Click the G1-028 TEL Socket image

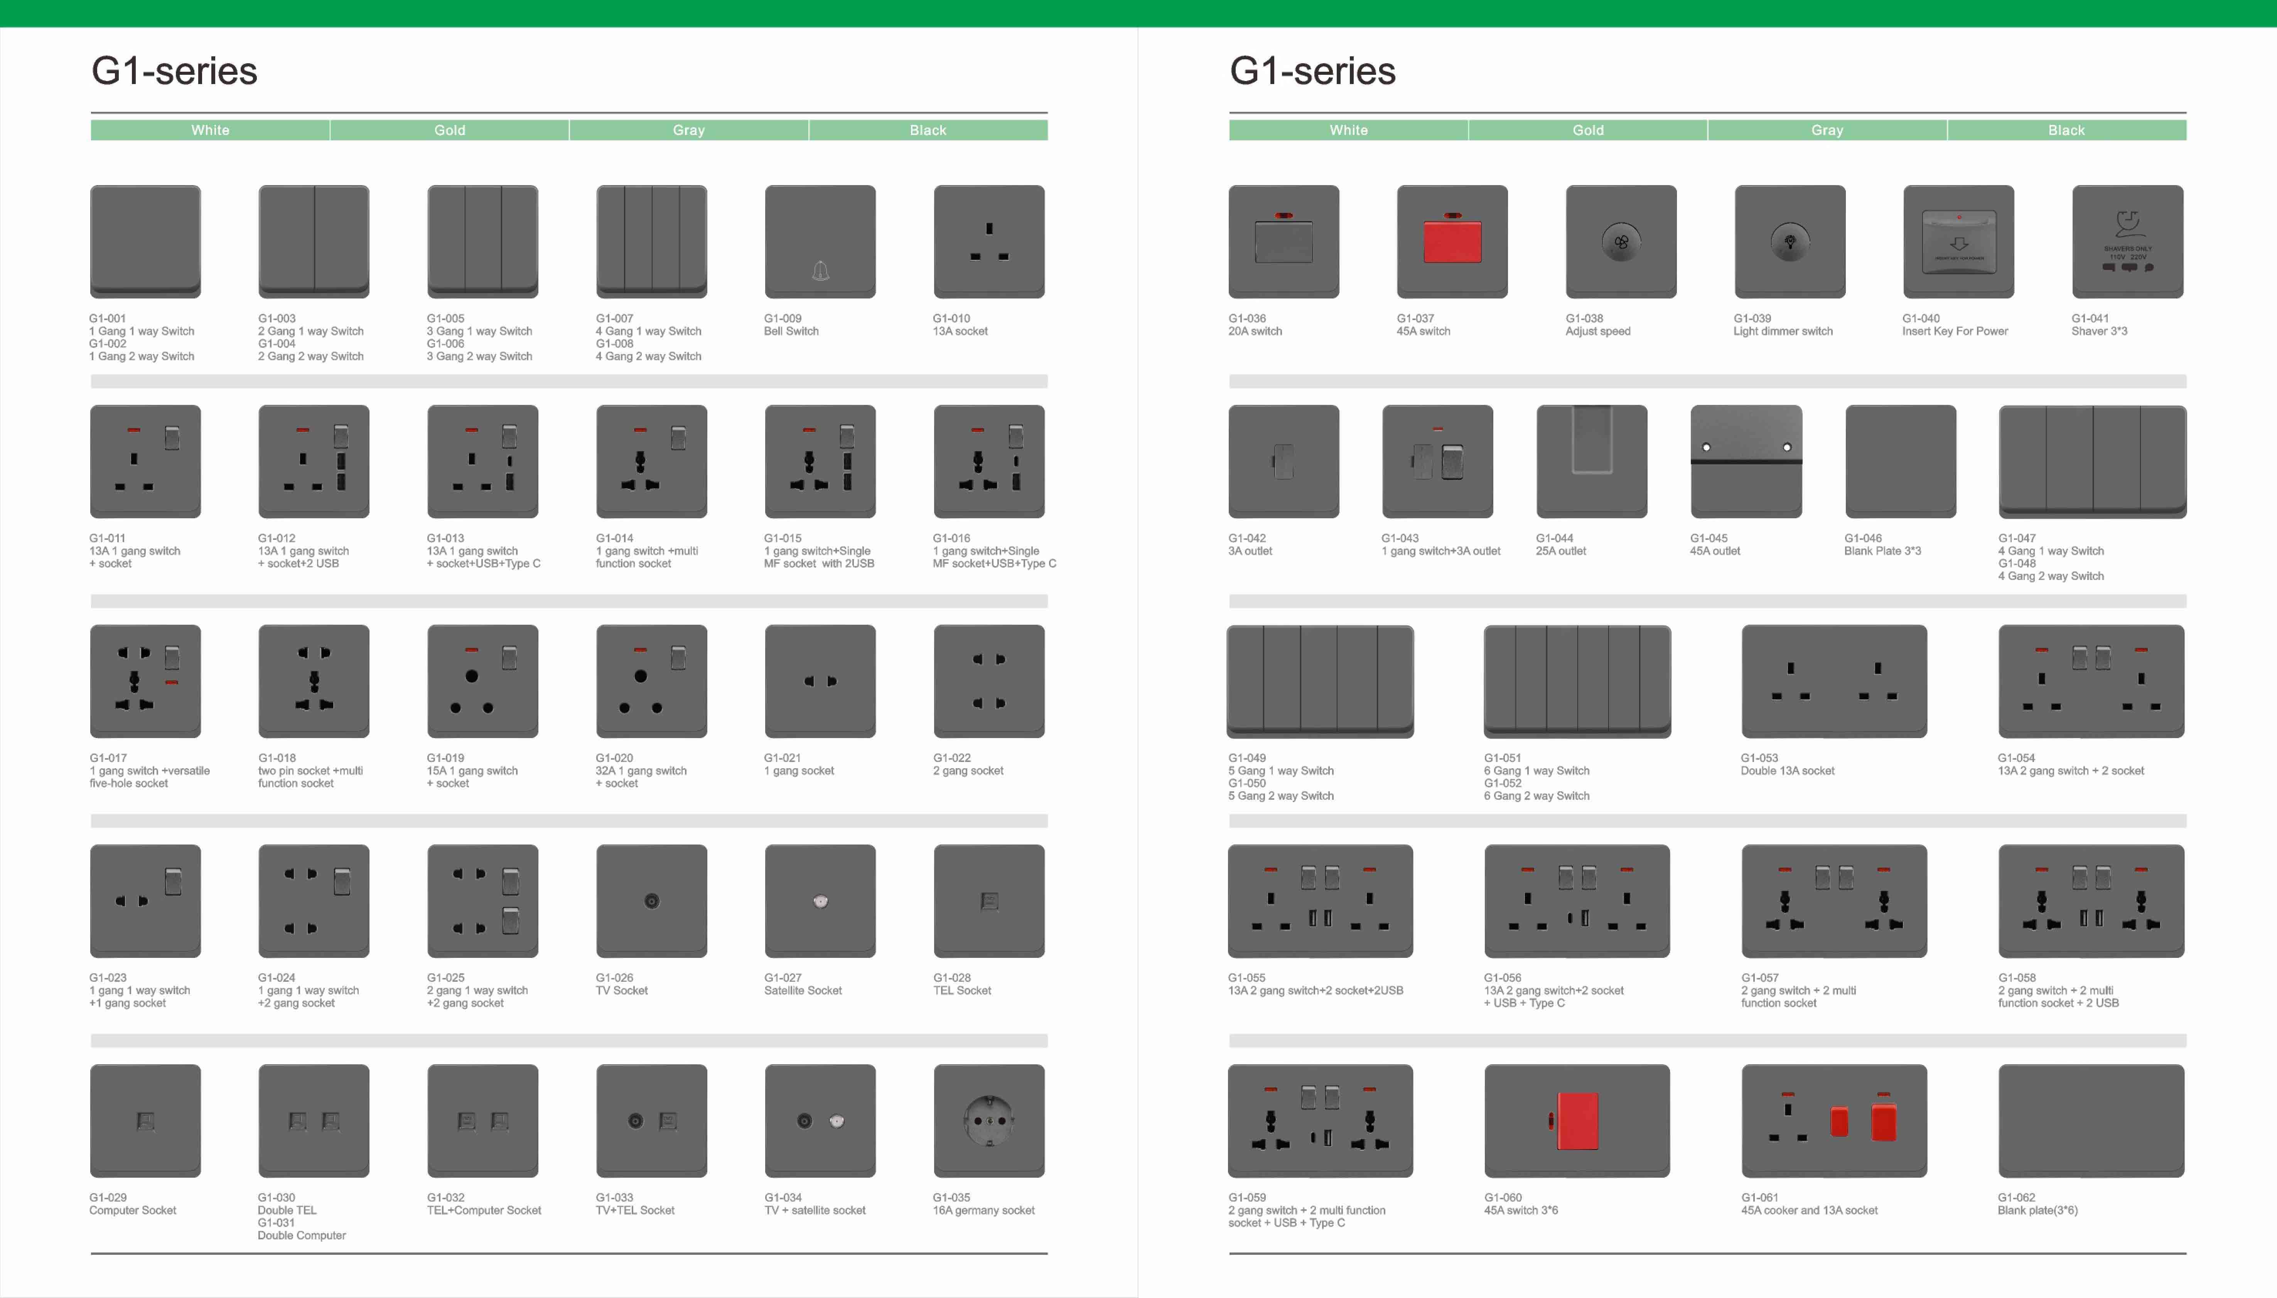989,901
